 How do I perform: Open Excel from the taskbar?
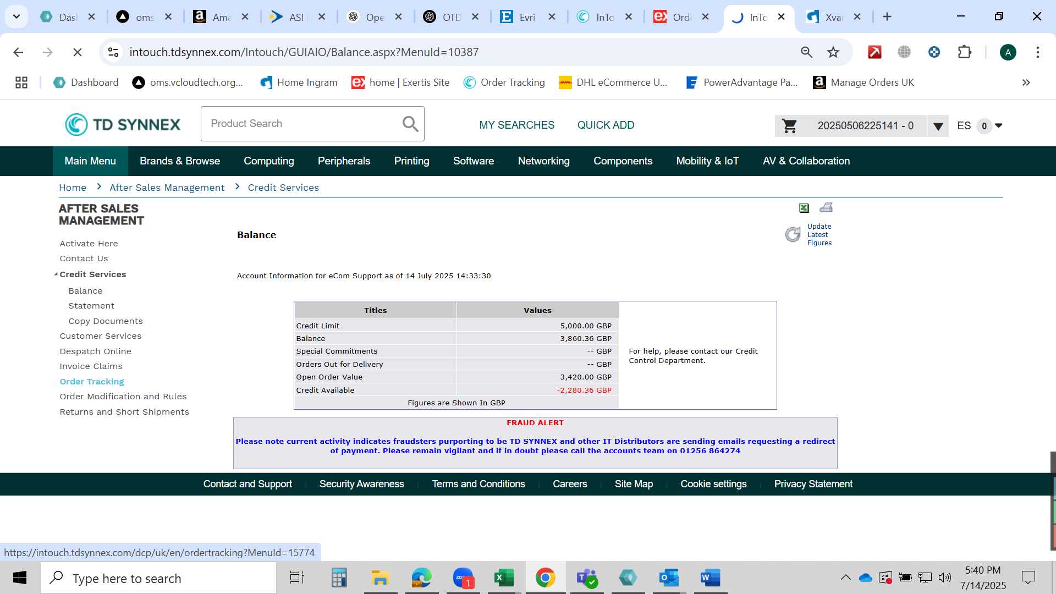coord(504,577)
